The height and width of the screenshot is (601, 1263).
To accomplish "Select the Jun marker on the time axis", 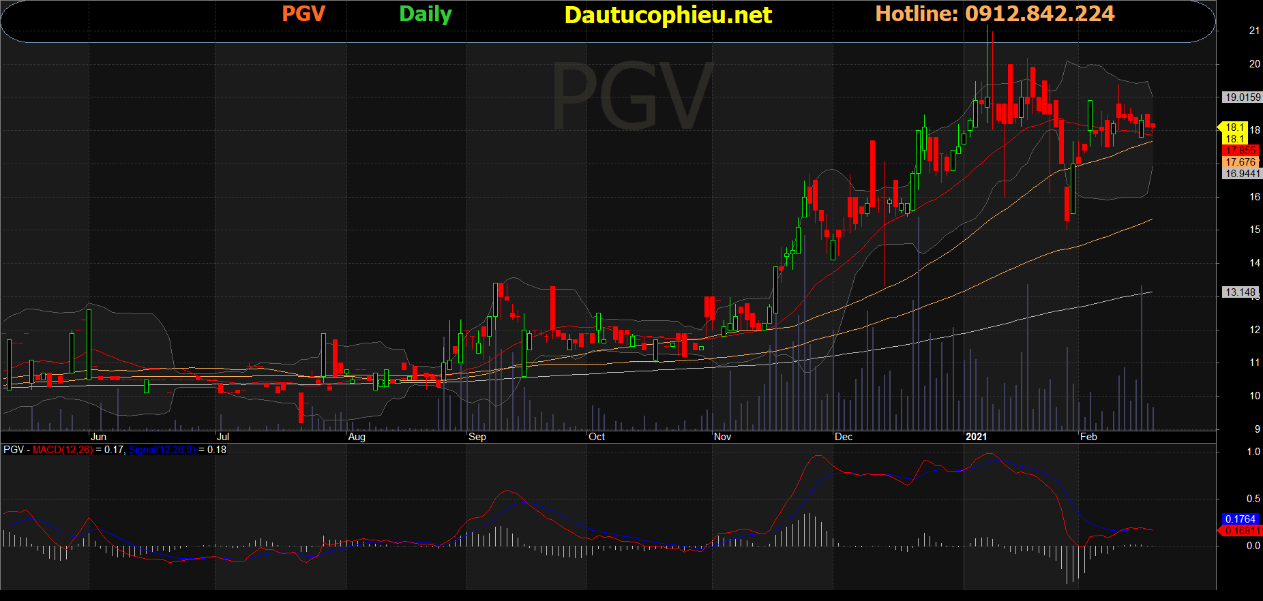I will tap(99, 437).
